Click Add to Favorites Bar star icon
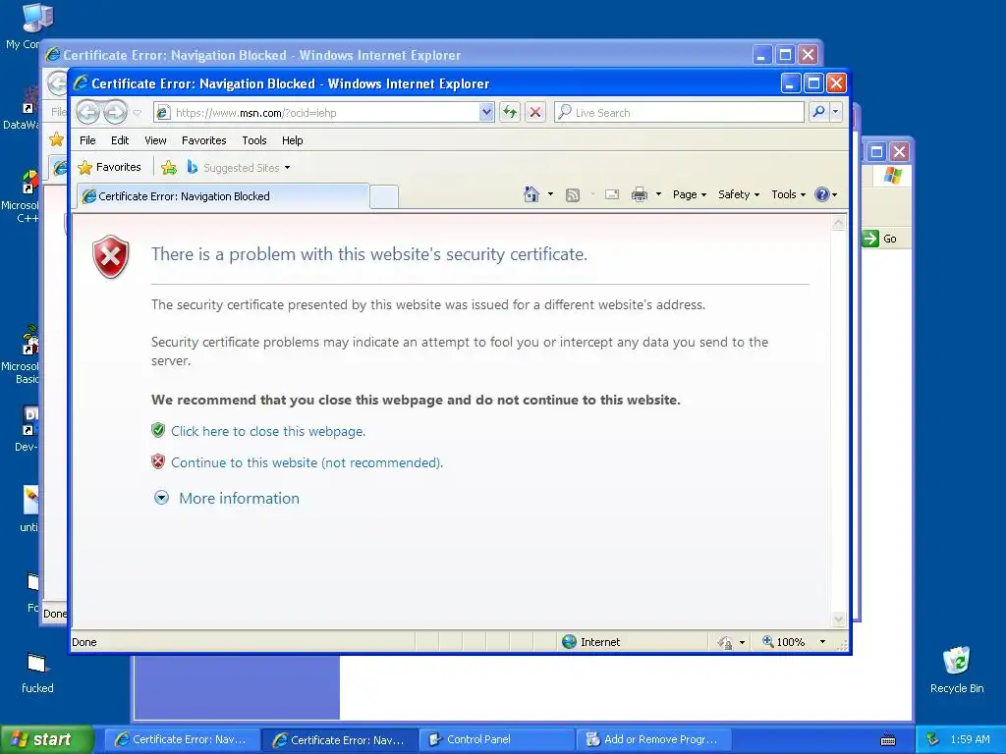The height and width of the screenshot is (754, 1006). coord(169,167)
